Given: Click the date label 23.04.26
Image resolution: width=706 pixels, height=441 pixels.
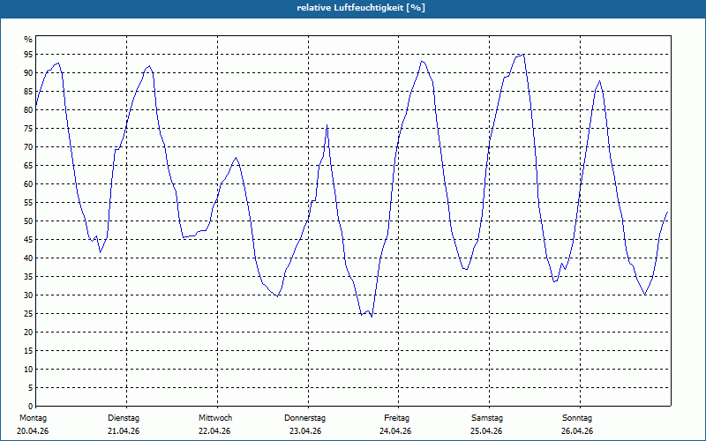Looking at the screenshot, I should [305, 431].
